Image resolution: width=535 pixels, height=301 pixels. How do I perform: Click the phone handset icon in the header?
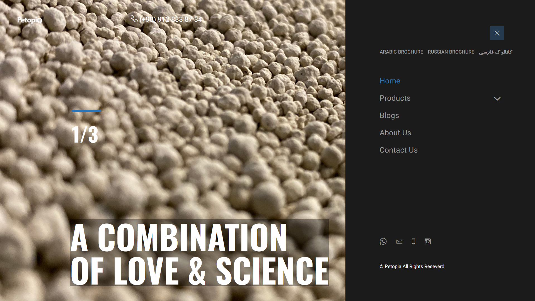[x=134, y=19]
